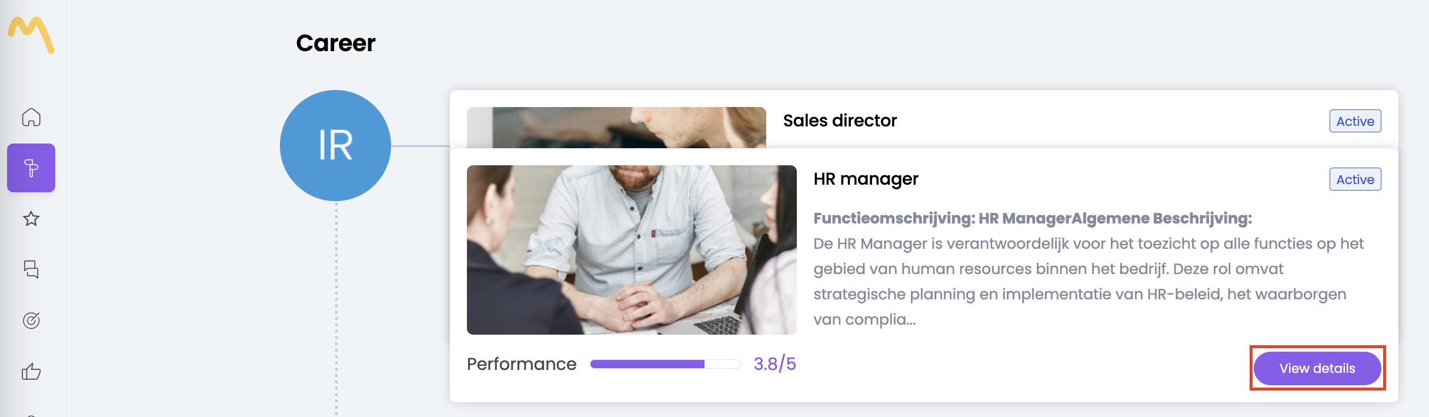Open the chat bubbles sidebar icon
The width and height of the screenshot is (1429, 417).
click(x=31, y=269)
